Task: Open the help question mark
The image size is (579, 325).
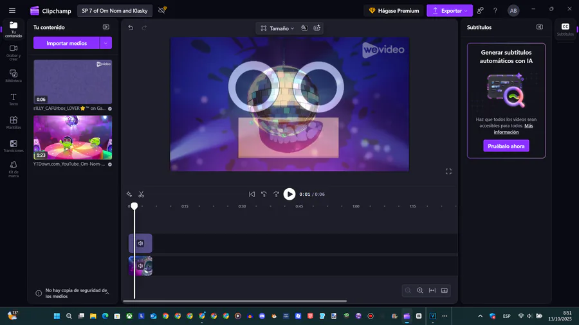Action: click(495, 11)
